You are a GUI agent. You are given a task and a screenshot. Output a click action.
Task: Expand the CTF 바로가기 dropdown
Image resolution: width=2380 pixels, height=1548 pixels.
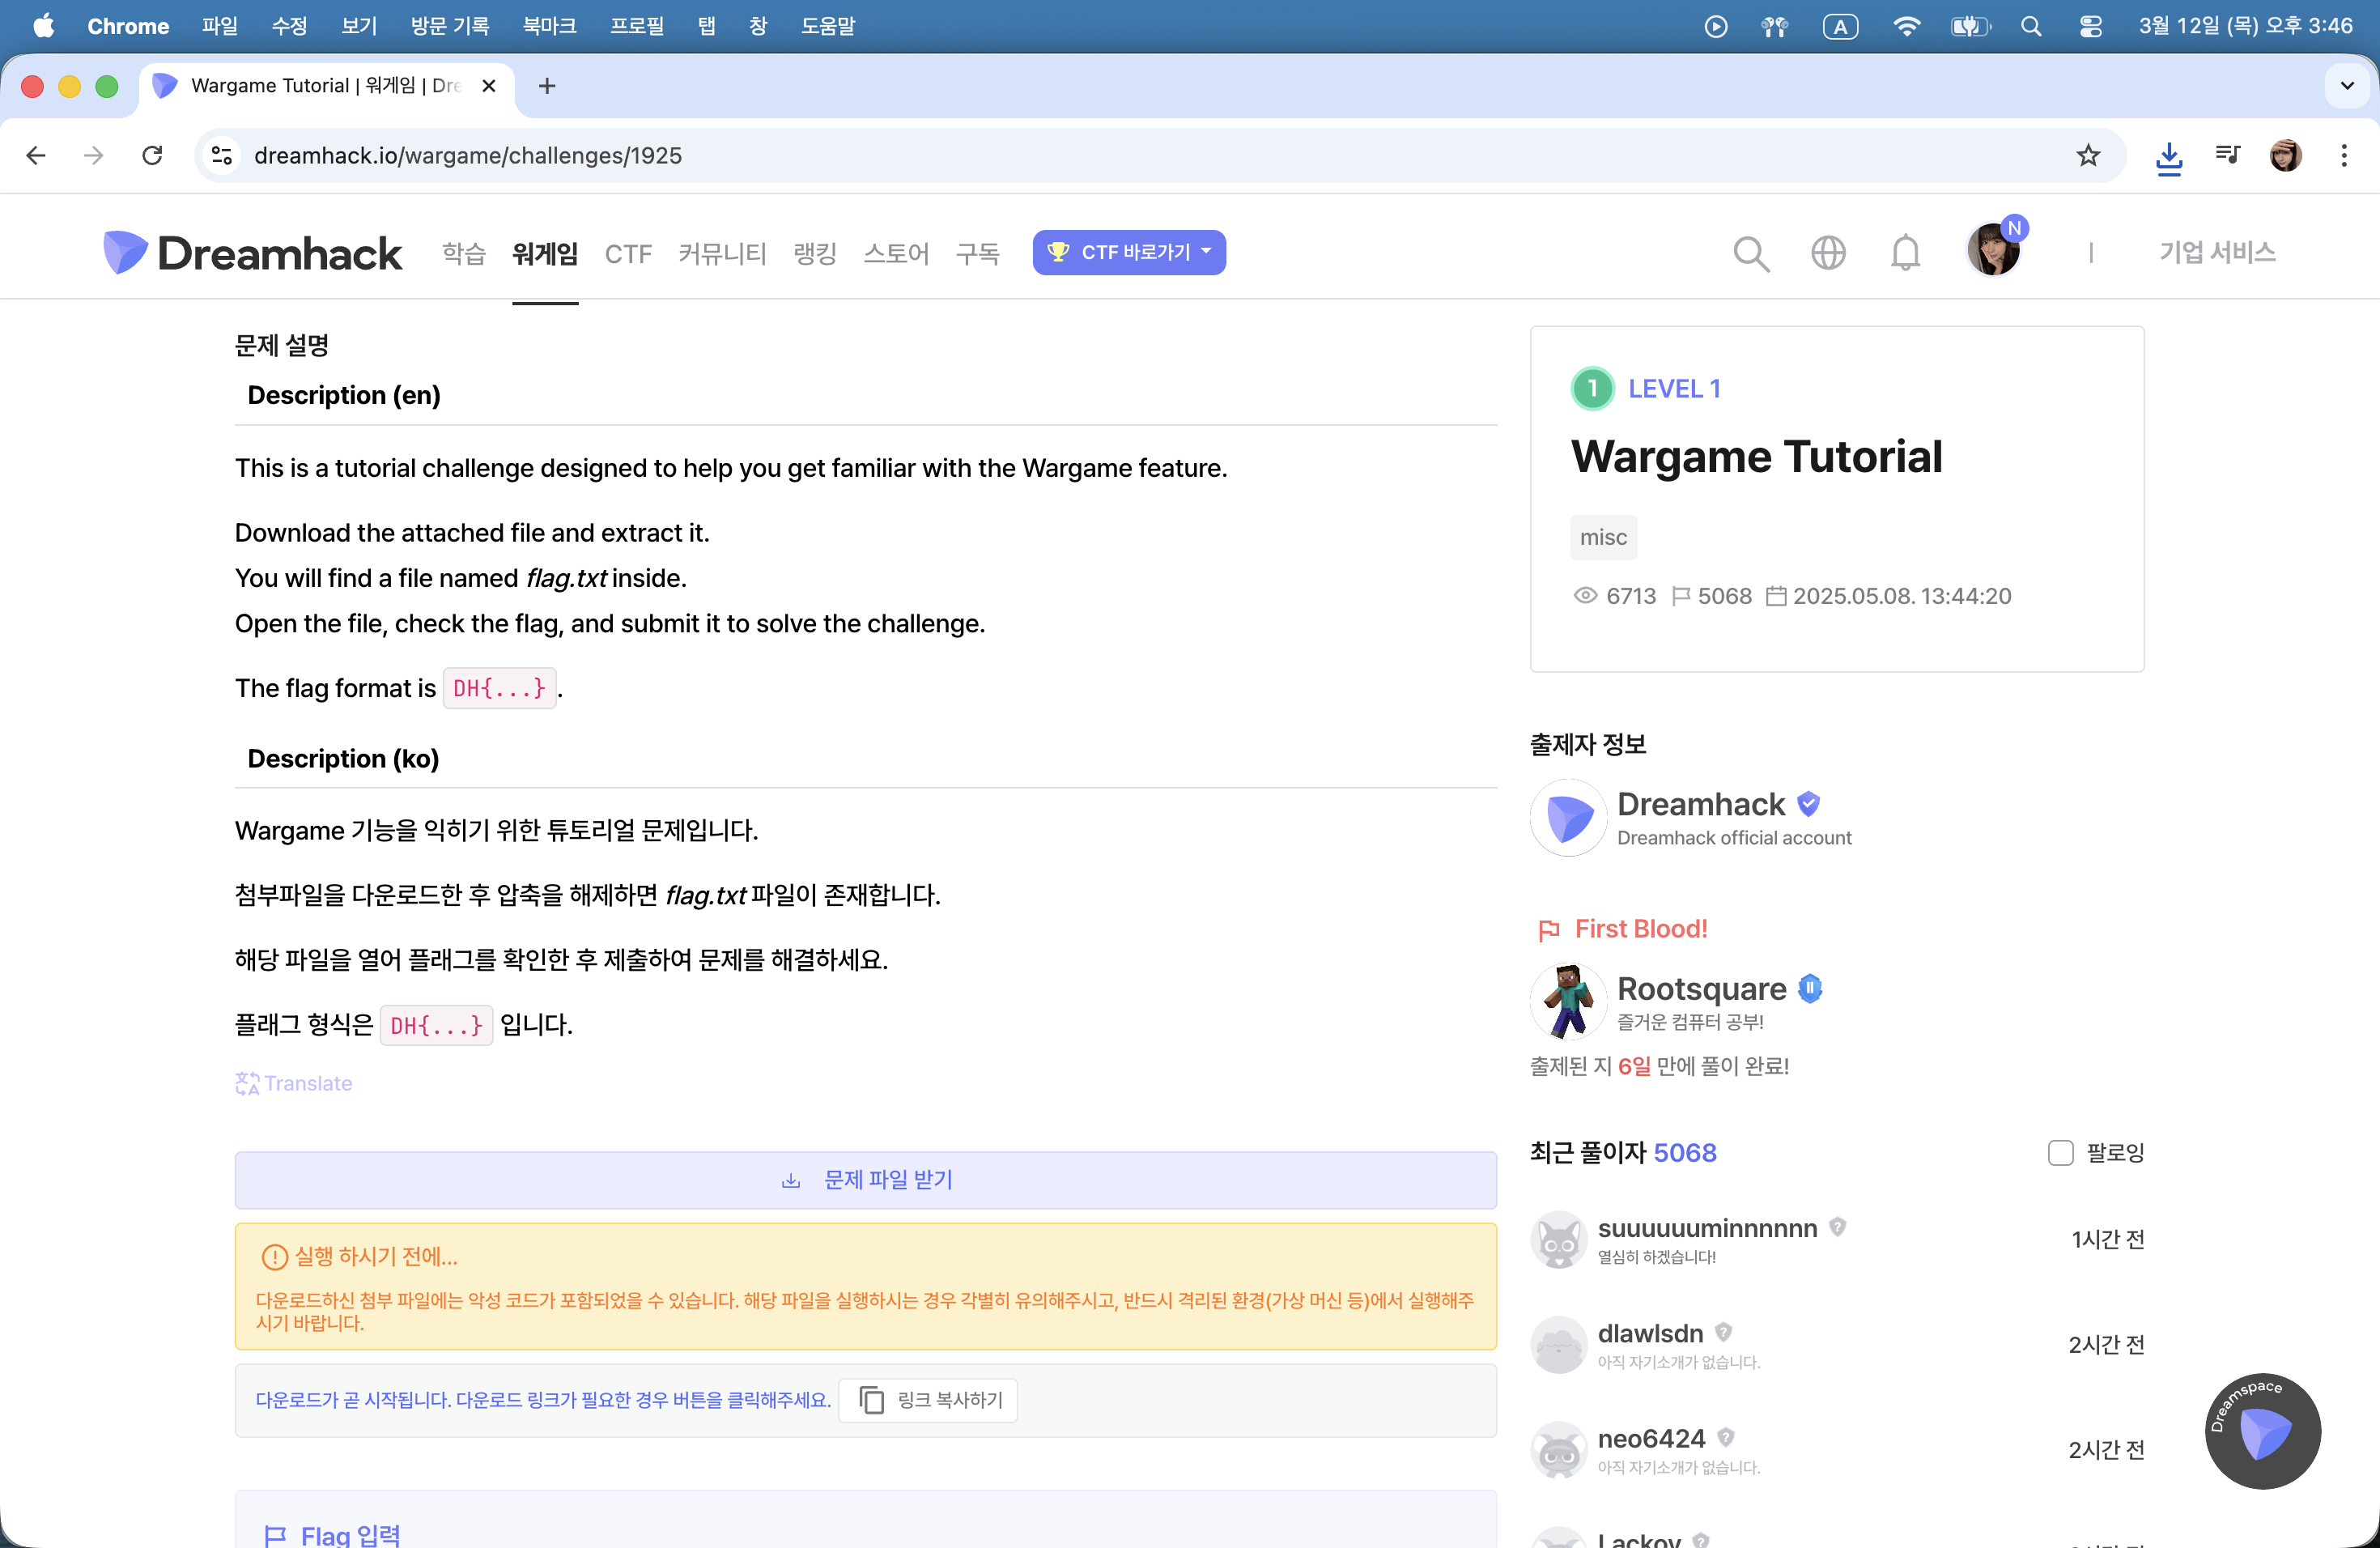click(x=1128, y=252)
